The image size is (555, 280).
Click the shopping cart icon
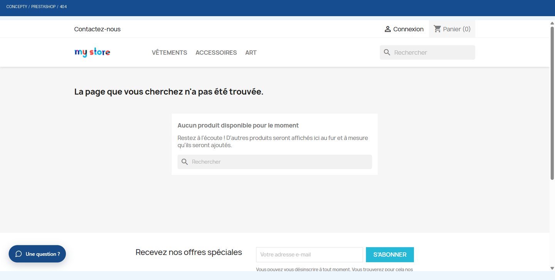pos(437,29)
